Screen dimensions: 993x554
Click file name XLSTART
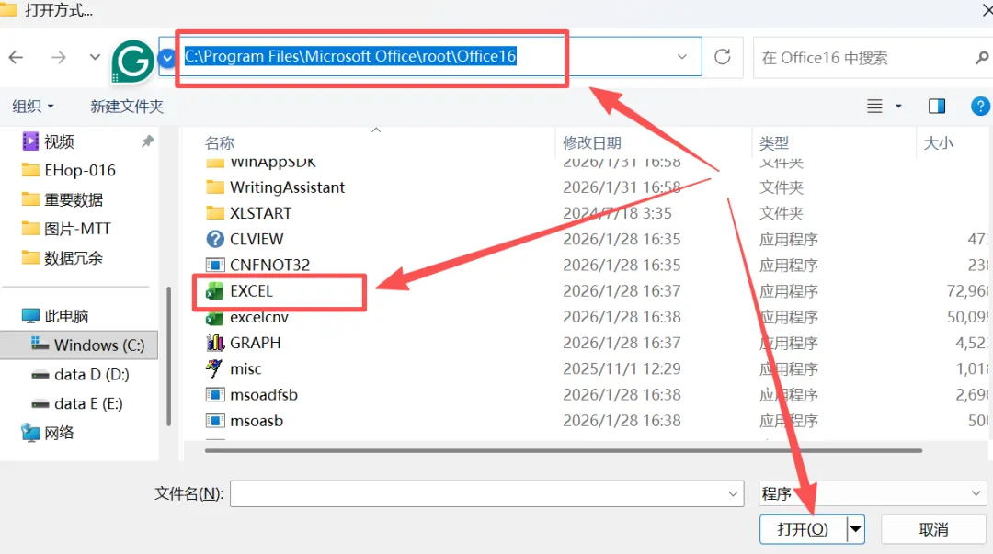click(261, 213)
